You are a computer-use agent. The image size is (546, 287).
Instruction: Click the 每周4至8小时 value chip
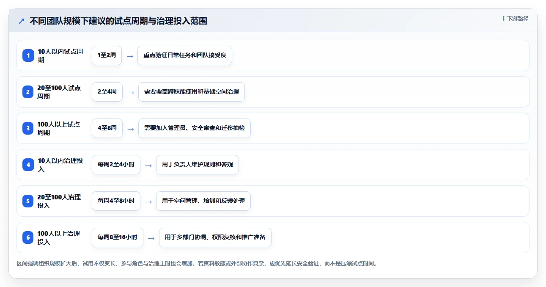tap(116, 201)
